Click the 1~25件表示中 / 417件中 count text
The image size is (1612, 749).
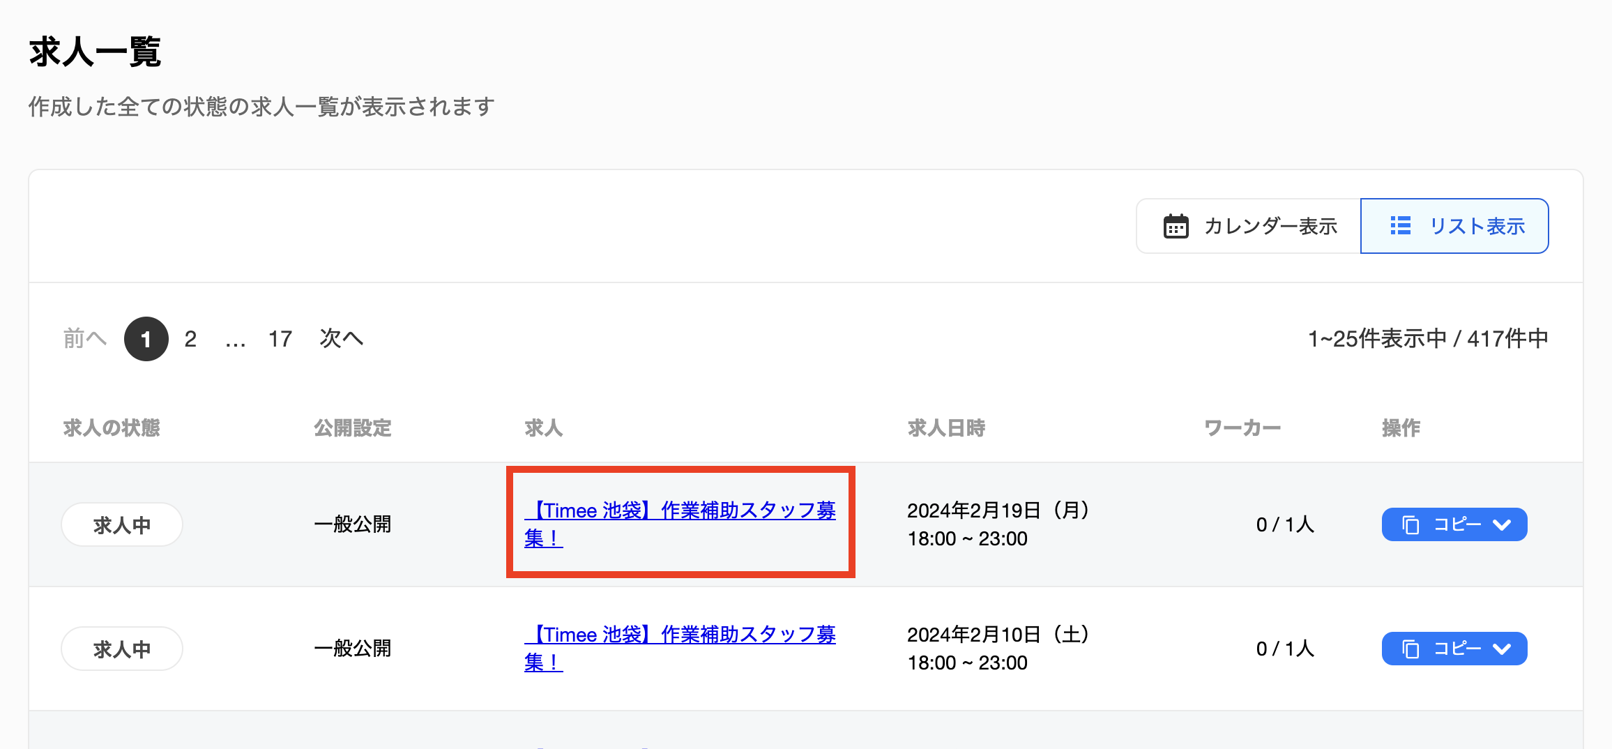pyautogui.click(x=1428, y=339)
